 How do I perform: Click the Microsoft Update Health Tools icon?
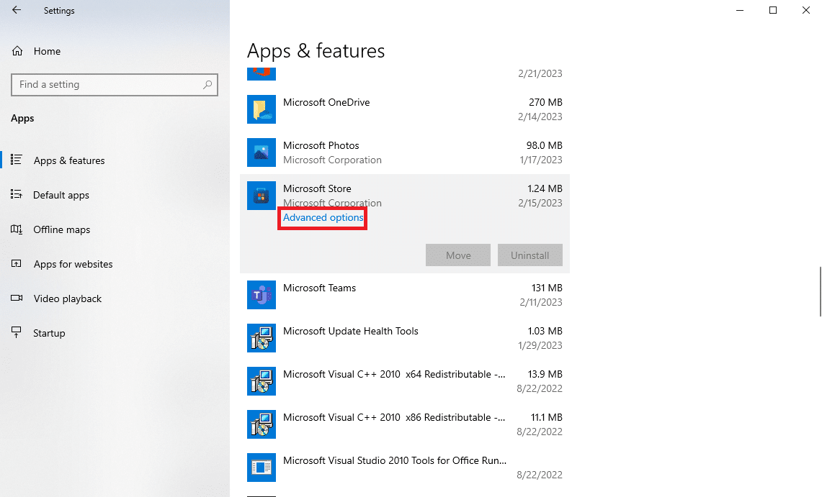[x=262, y=338]
